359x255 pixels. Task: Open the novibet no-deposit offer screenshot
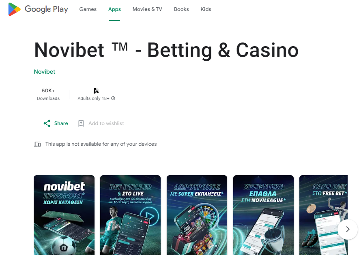click(64, 215)
